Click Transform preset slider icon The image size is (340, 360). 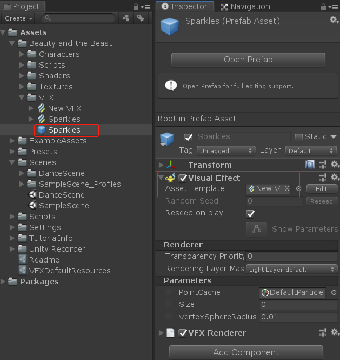(x=322, y=165)
